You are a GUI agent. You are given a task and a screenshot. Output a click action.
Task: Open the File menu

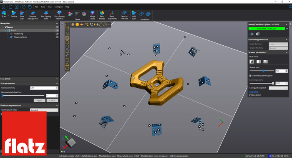[36, 7]
